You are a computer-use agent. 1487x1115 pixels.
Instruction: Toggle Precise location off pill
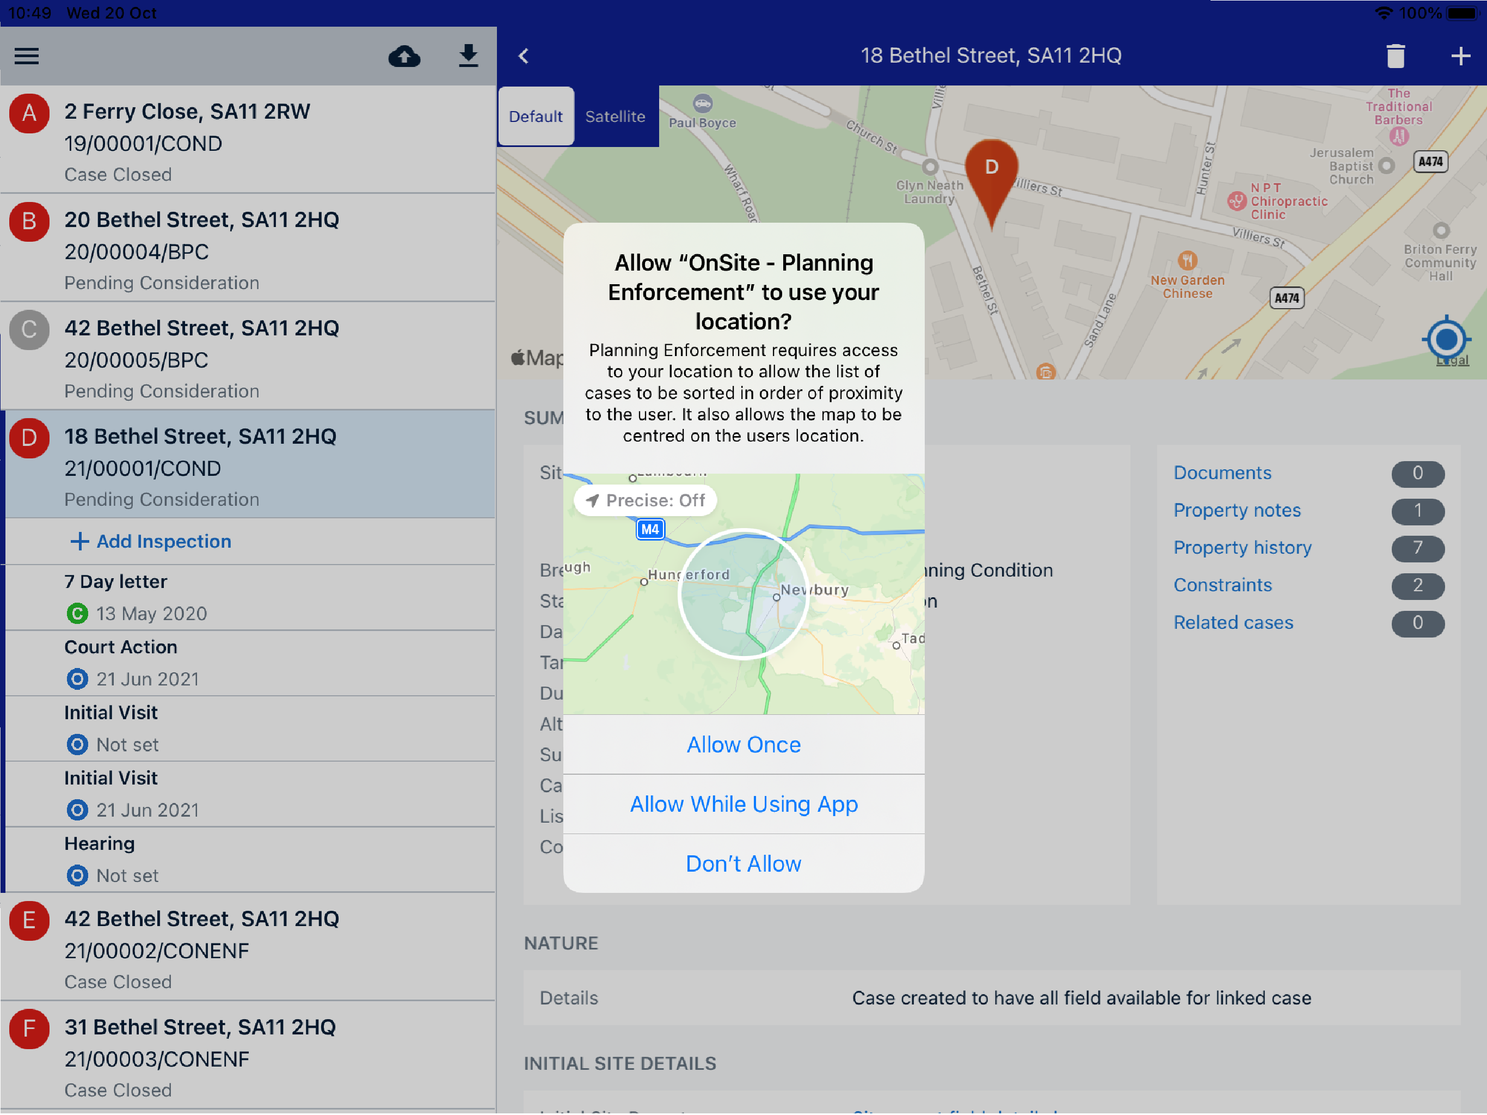646,500
